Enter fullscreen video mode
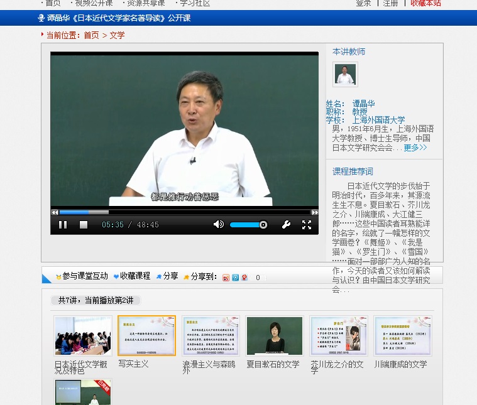 (x=307, y=225)
